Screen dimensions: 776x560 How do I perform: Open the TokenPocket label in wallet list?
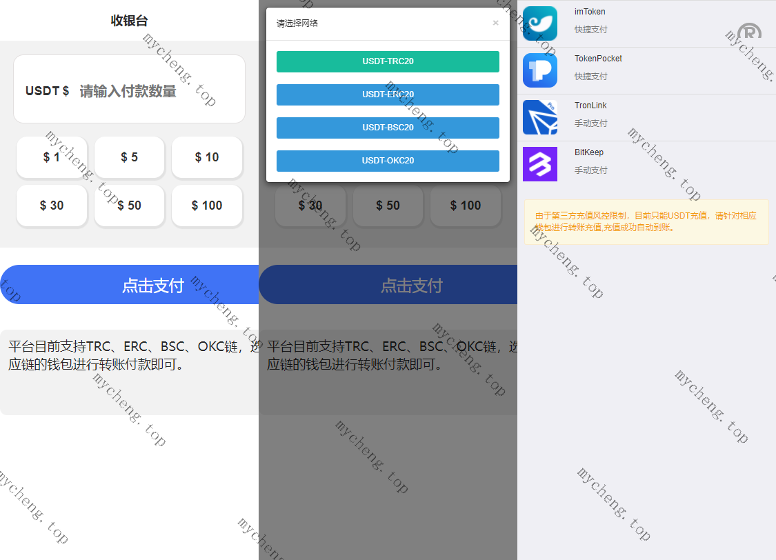coord(598,59)
